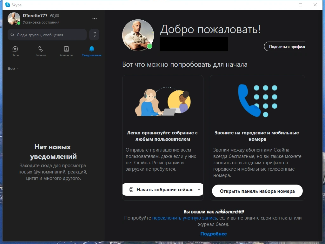The height and width of the screenshot is (244, 325).
Task: Switch to the Чаты tab
Action: 15,51
